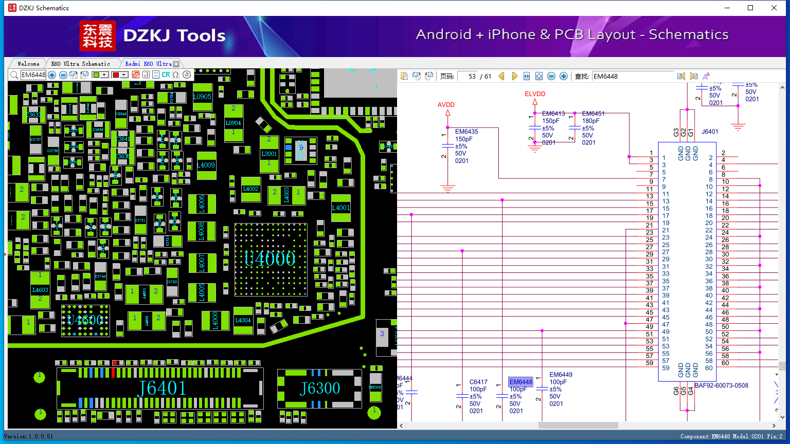790x444 pixels.
Task: Click the ELVDD net label
Action: [535, 94]
